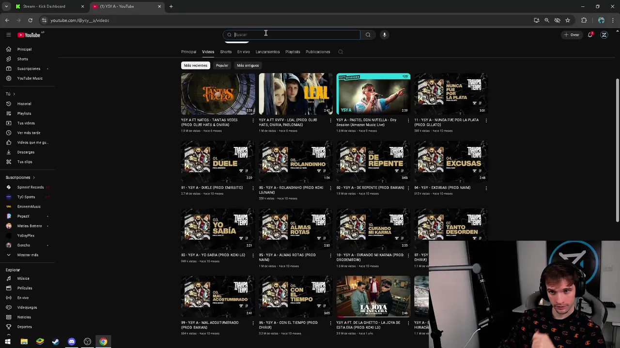620x348 pixels.
Task: Open menu for TANTAS VECES video
Action: pyautogui.click(x=253, y=120)
